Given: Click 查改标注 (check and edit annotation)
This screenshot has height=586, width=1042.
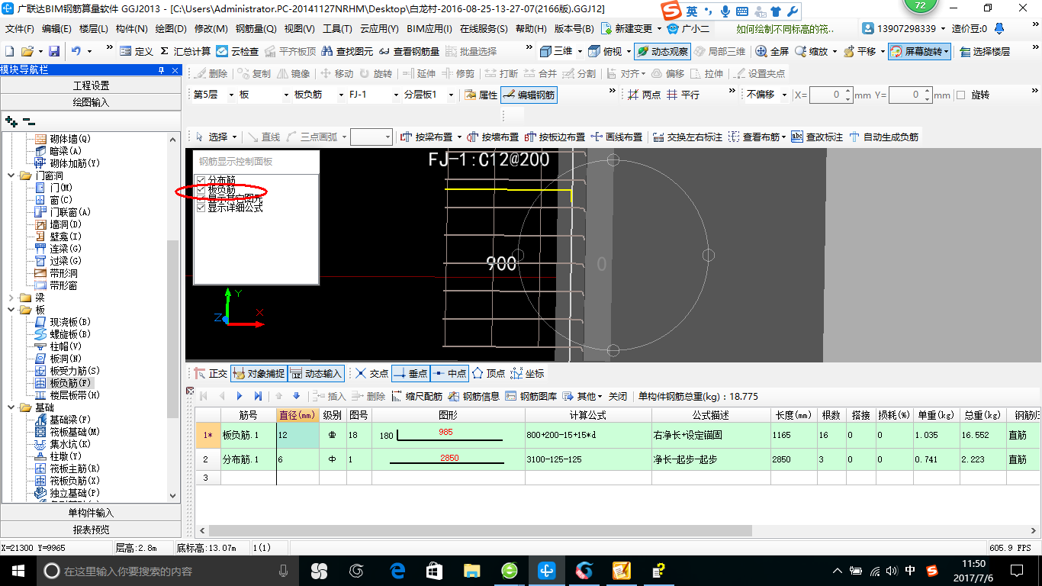Looking at the screenshot, I should coord(817,137).
